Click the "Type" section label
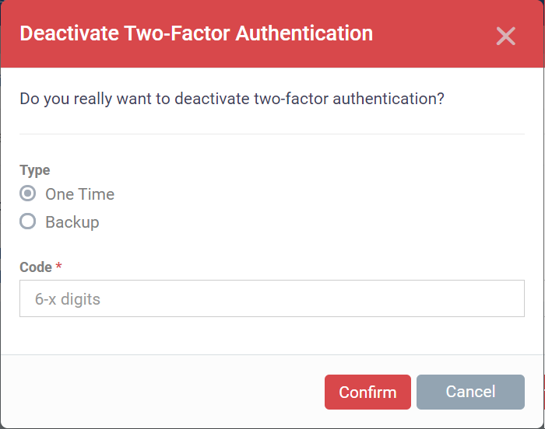The width and height of the screenshot is (545, 429). tap(34, 170)
